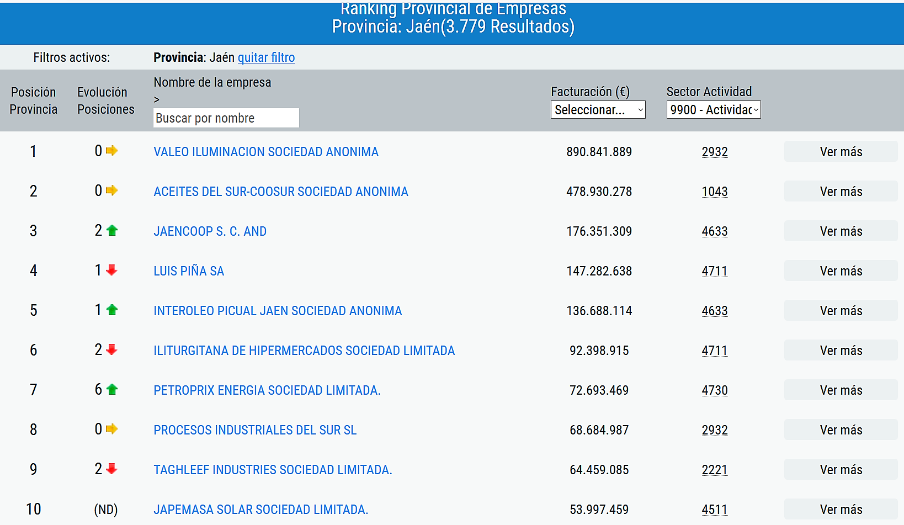Image resolution: width=904 pixels, height=525 pixels.
Task: Click facturación value 147.282.638
Action: (599, 271)
